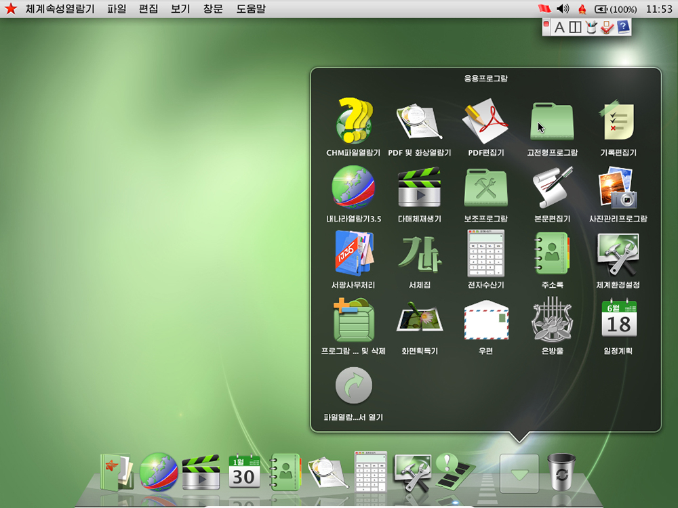Click 파일열람...서 열기 to open in file browser
Viewport: 678px width, 508px height.
(353, 386)
